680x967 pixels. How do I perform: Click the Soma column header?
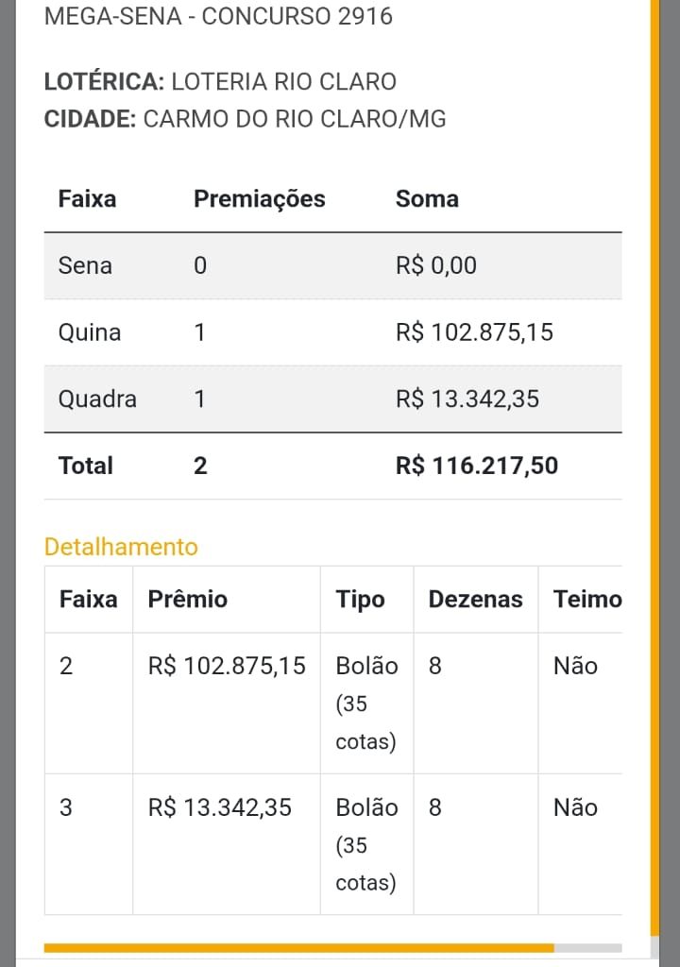tap(427, 199)
